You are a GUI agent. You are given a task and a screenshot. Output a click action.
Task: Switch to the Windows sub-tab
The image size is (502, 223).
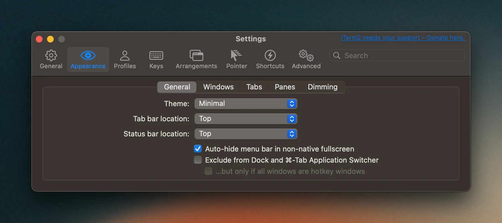(218, 87)
